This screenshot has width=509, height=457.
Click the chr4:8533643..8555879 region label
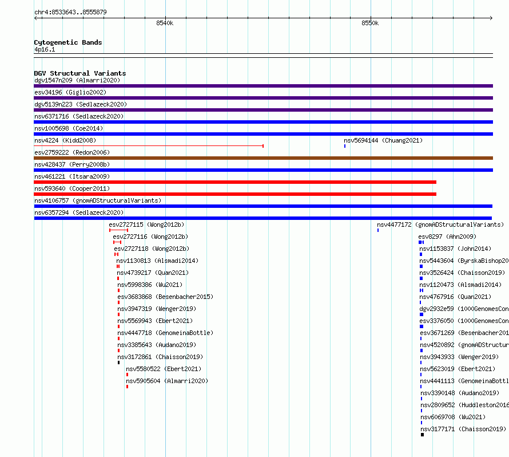[70, 12]
